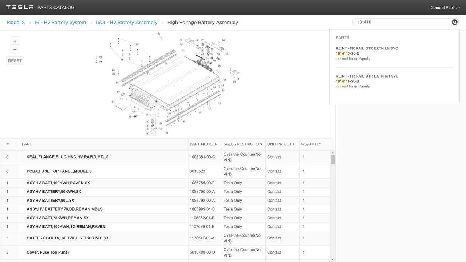Select BATTERY BOLTS, SERVICE REPAIR KIT, SX

click(x=68, y=238)
